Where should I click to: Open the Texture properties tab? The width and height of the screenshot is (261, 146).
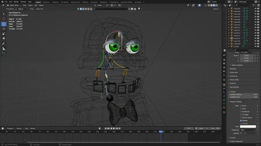pyautogui.click(x=224, y=113)
